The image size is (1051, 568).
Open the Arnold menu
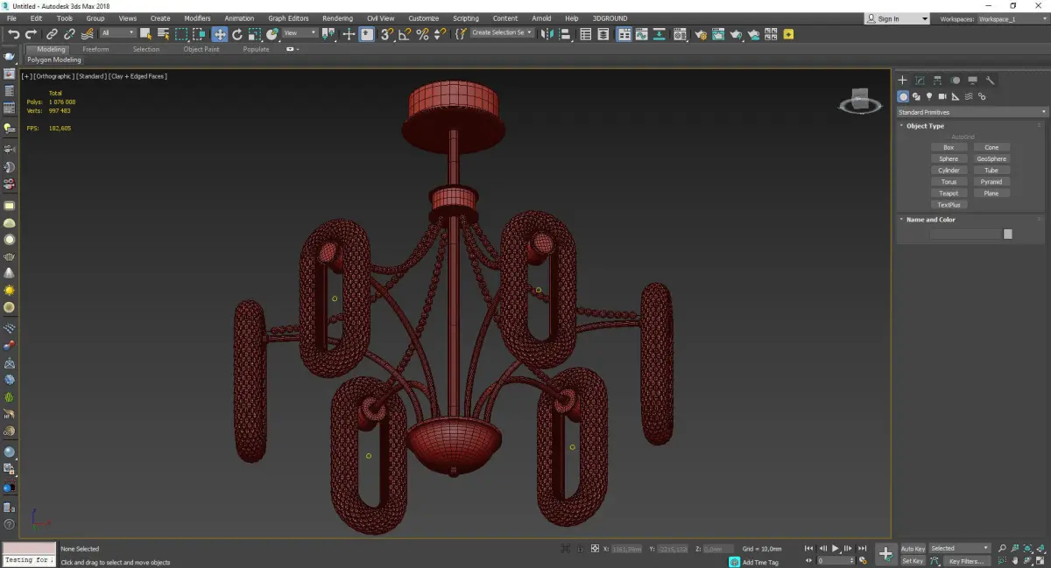point(541,18)
